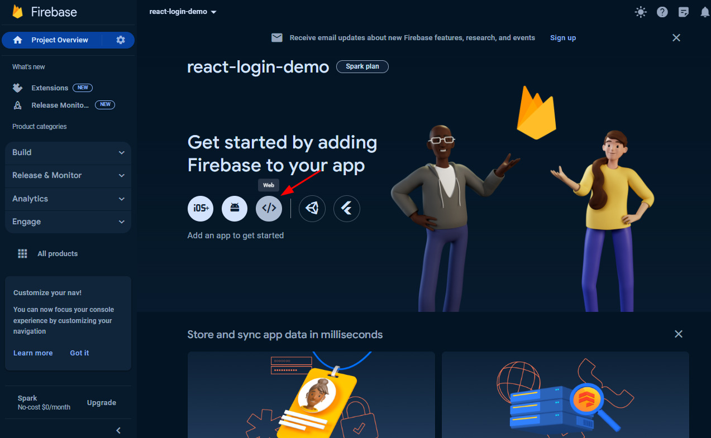Open All products page
This screenshot has height=438, width=711.
57,254
